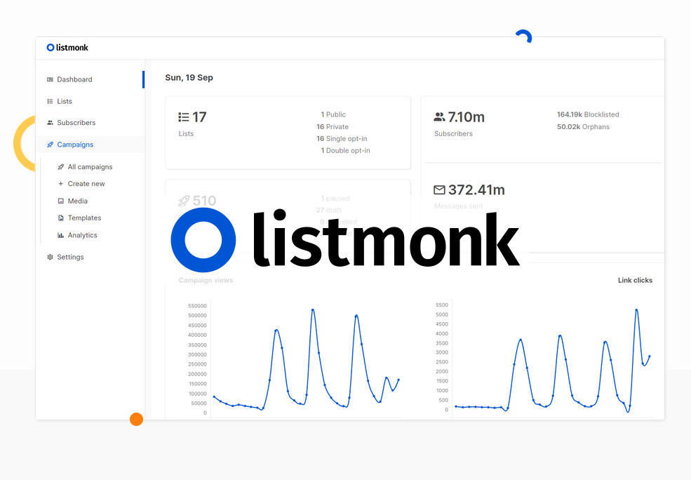Click the All campaigns rocket icon

coord(61,167)
